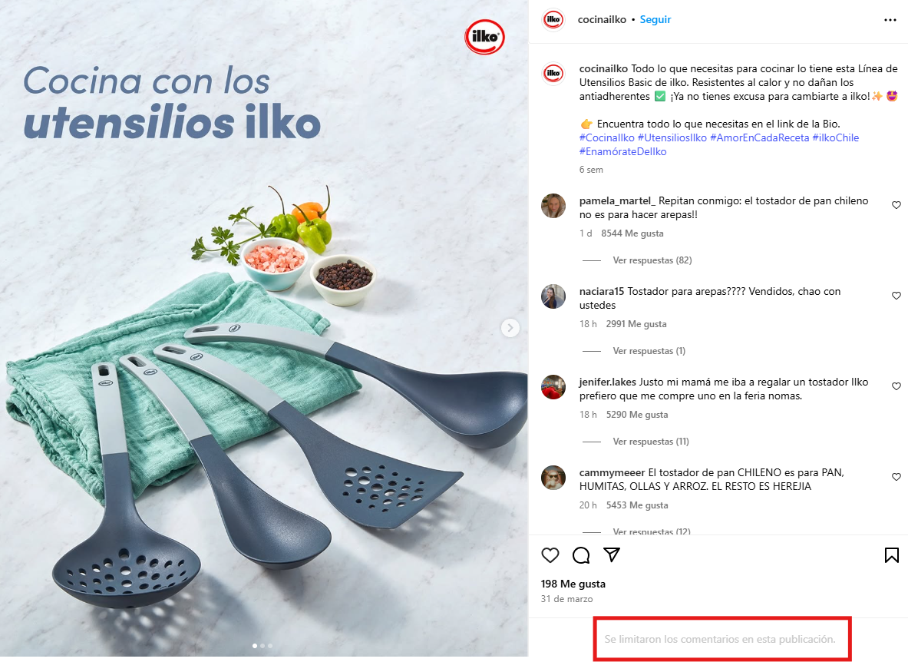The width and height of the screenshot is (908, 662).
Task: Expand Ver respuestas (82) replies
Action: tap(652, 260)
